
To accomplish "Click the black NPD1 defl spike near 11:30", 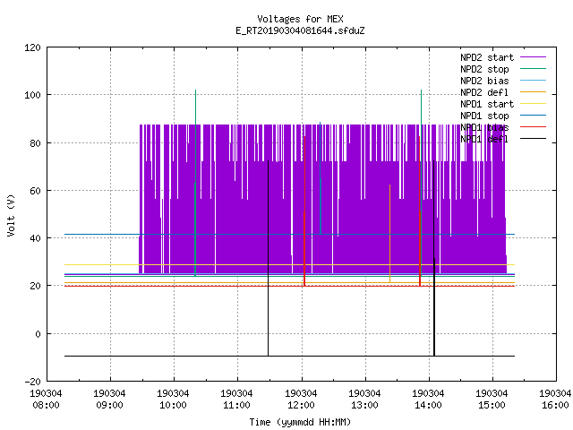I will pos(269,258).
